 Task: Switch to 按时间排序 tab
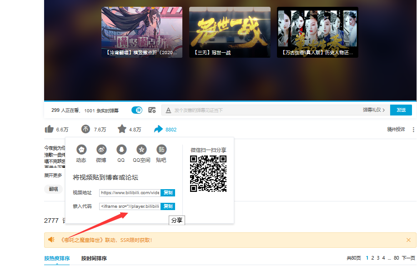click(94, 258)
